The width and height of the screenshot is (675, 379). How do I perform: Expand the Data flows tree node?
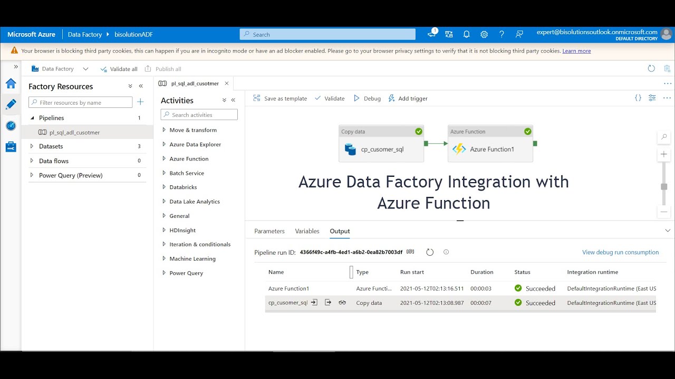(x=32, y=161)
